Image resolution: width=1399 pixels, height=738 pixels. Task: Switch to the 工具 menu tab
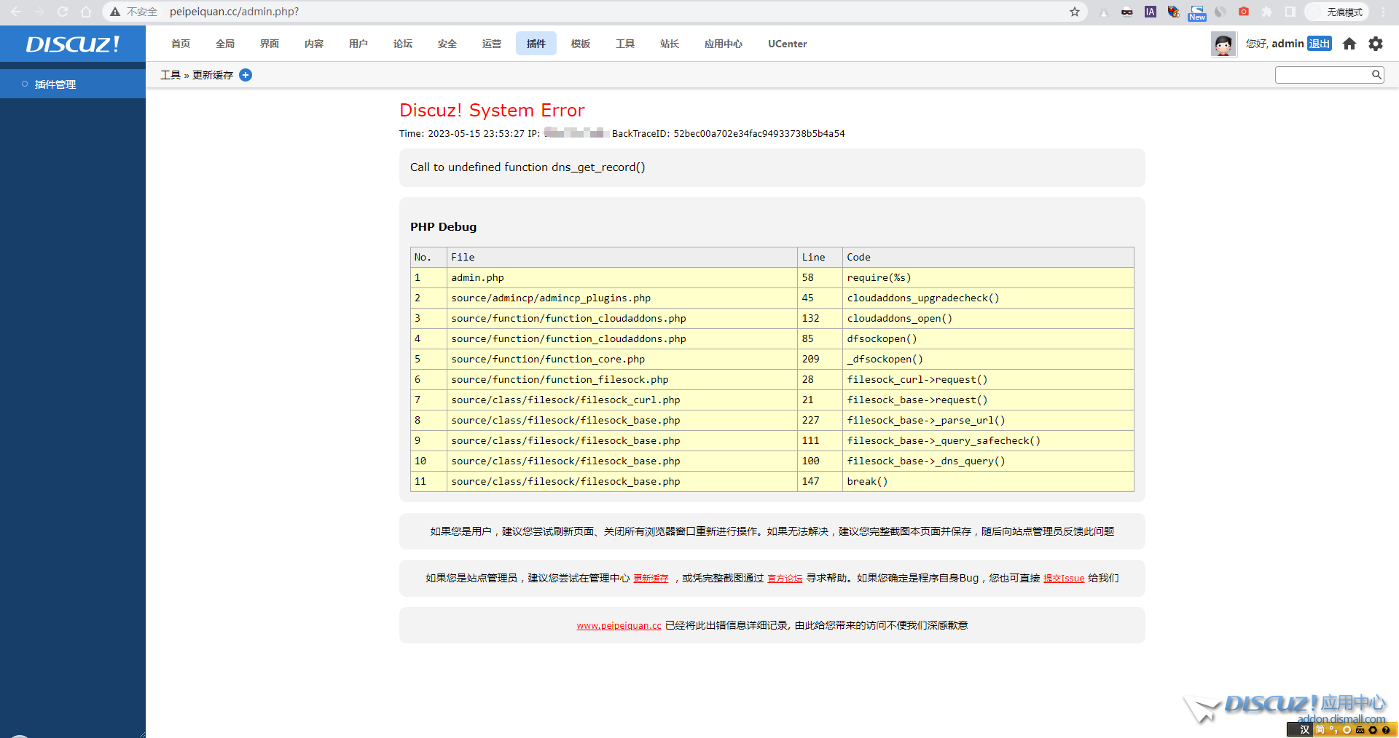pyautogui.click(x=624, y=44)
